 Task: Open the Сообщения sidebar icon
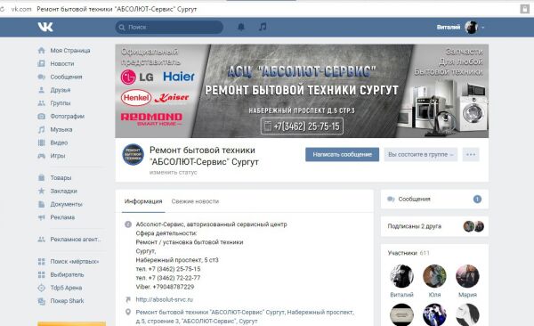(x=41, y=77)
